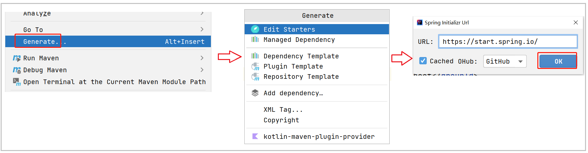The height and width of the screenshot is (153, 588).
Task: Close the Spring Initializr Url dialog
Action: 576,22
